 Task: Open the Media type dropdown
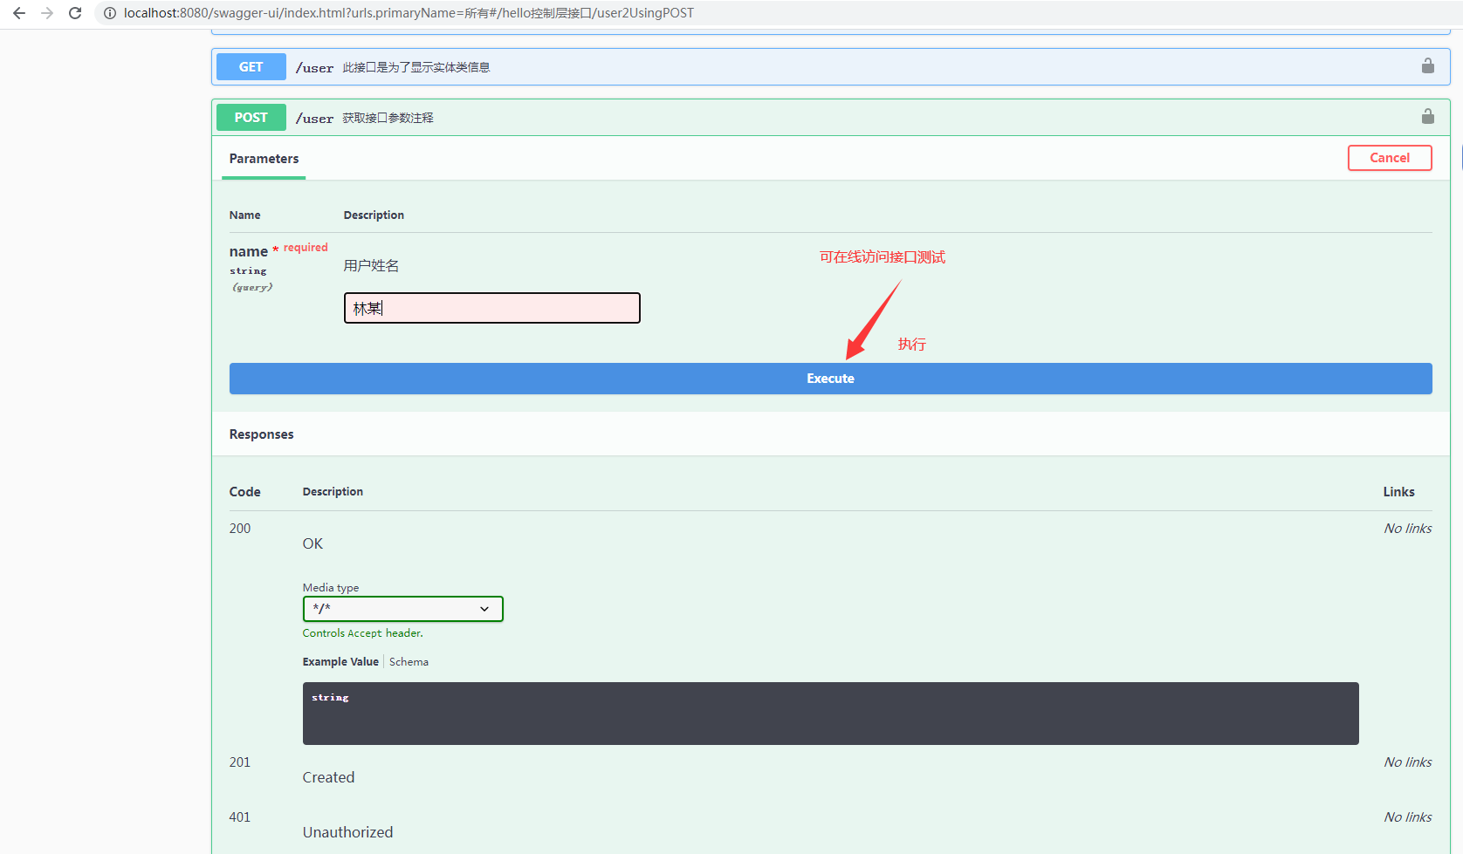403,609
